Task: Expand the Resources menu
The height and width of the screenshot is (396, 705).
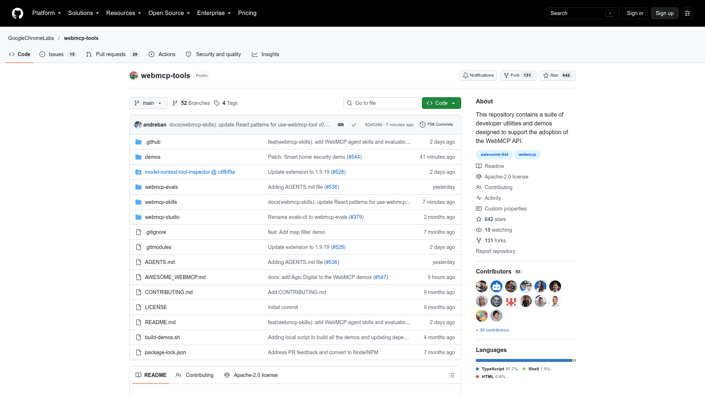Action: click(124, 13)
